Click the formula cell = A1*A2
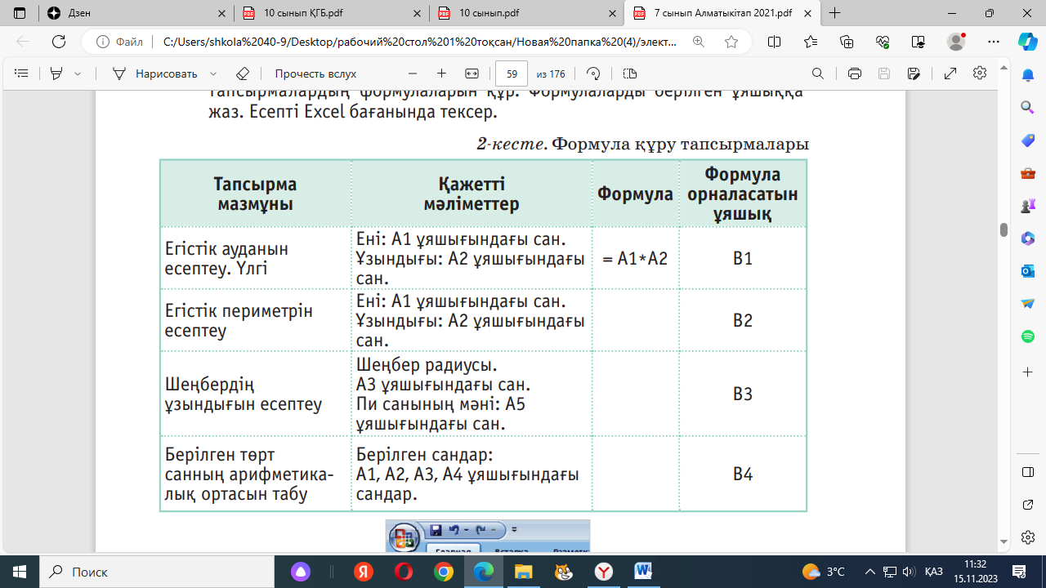The image size is (1046, 588). [635, 259]
